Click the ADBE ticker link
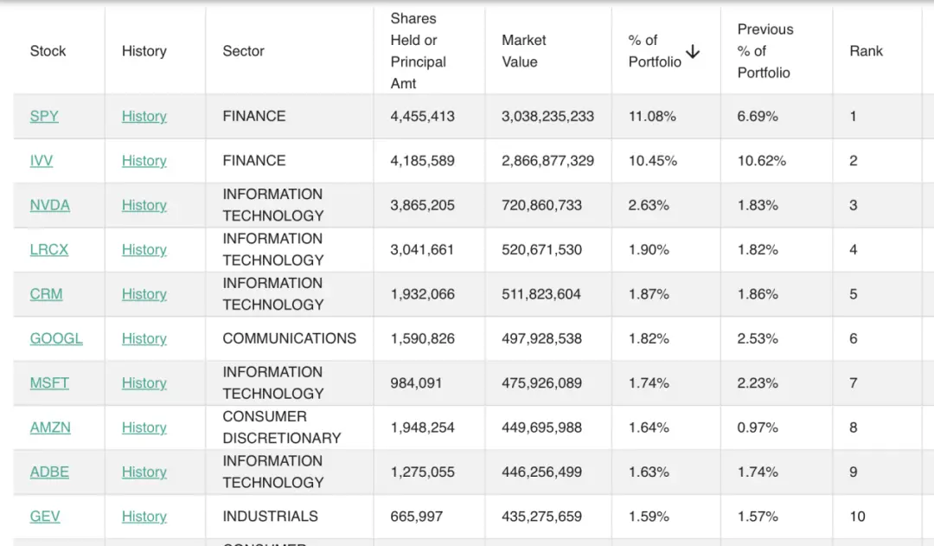Image resolution: width=934 pixels, height=546 pixels. point(49,472)
